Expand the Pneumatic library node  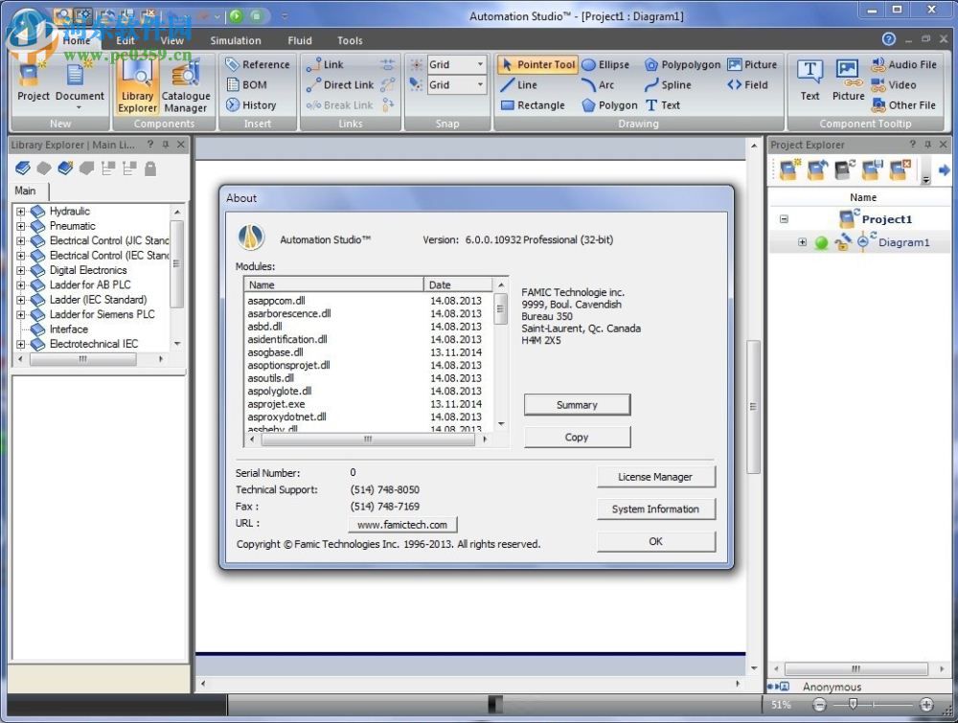tap(21, 226)
